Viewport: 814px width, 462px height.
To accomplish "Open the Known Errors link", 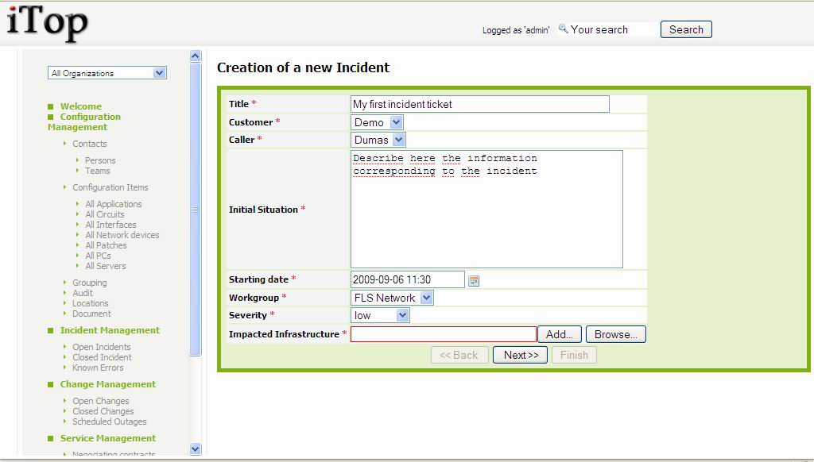I will coord(98,368).
